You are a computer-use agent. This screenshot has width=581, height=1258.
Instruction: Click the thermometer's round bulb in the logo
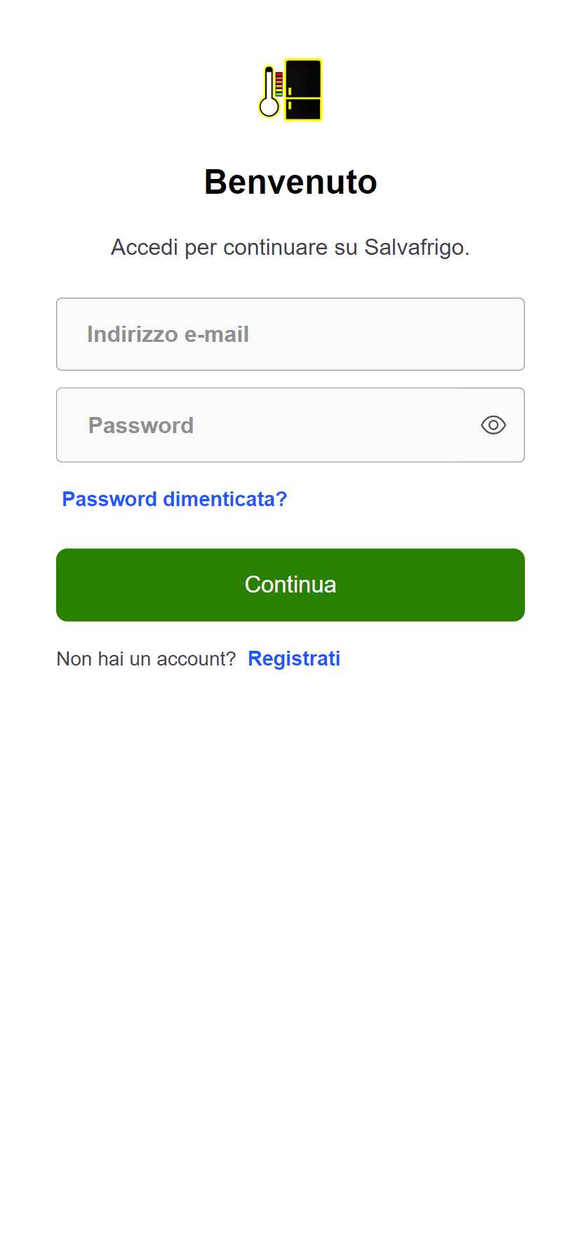pos(269,107)
